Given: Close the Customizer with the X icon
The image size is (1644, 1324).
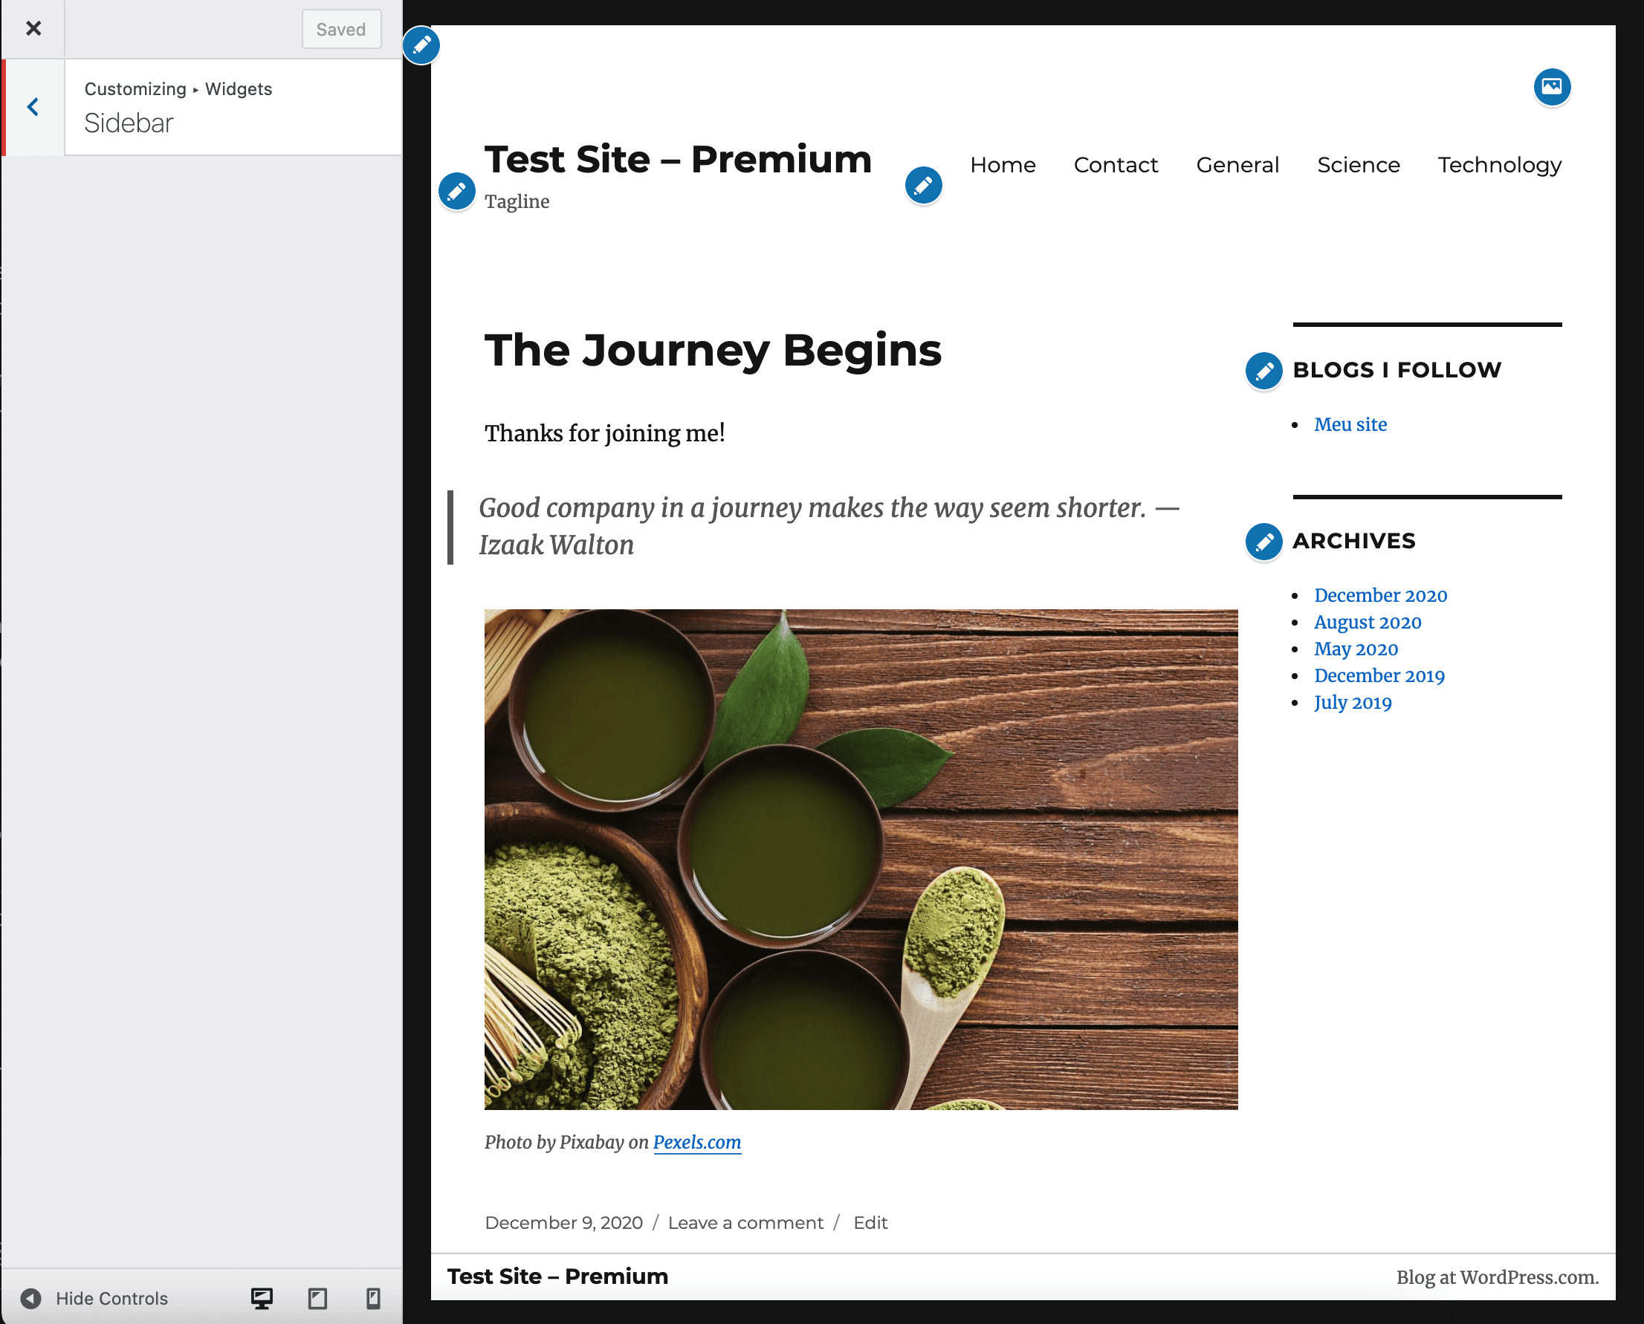Looking at the screenshot, I should (x=33, y=29).
